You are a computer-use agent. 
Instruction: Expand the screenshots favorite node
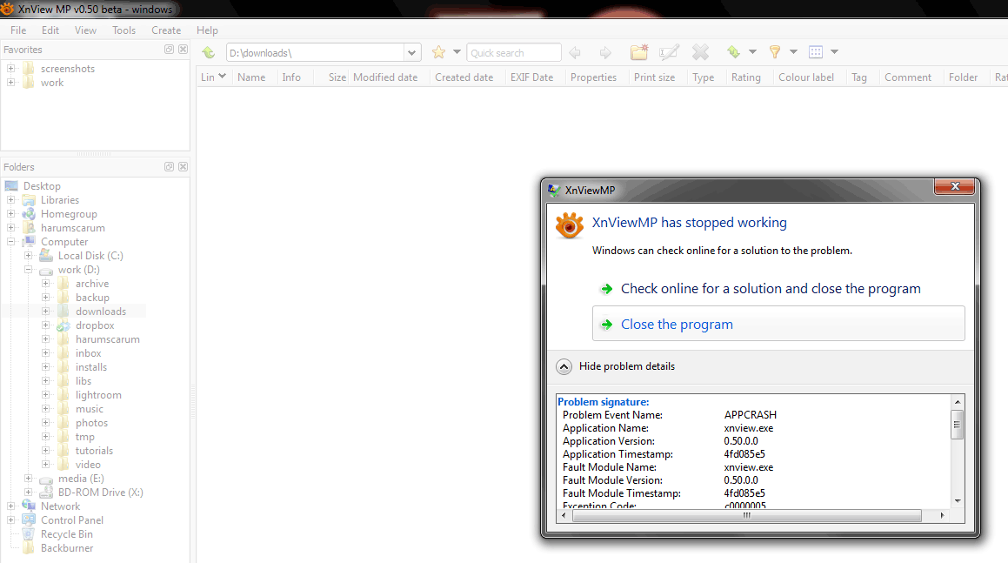click(x=11, y=68)
